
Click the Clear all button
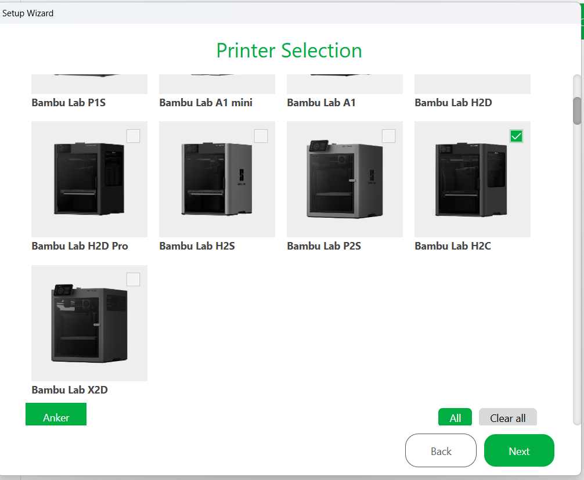tap(507, 417)
